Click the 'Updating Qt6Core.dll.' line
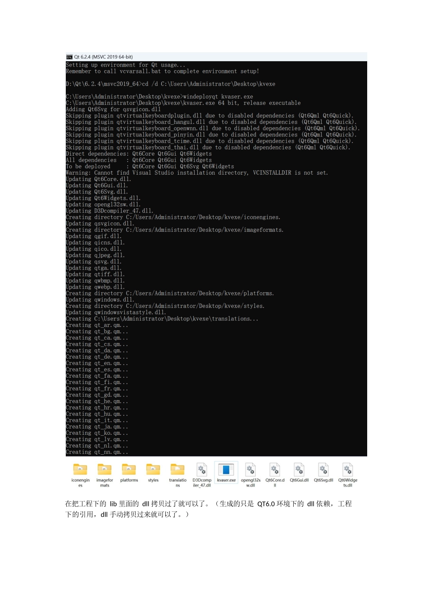Screen dimensions: 428x605 click(99, 179)
